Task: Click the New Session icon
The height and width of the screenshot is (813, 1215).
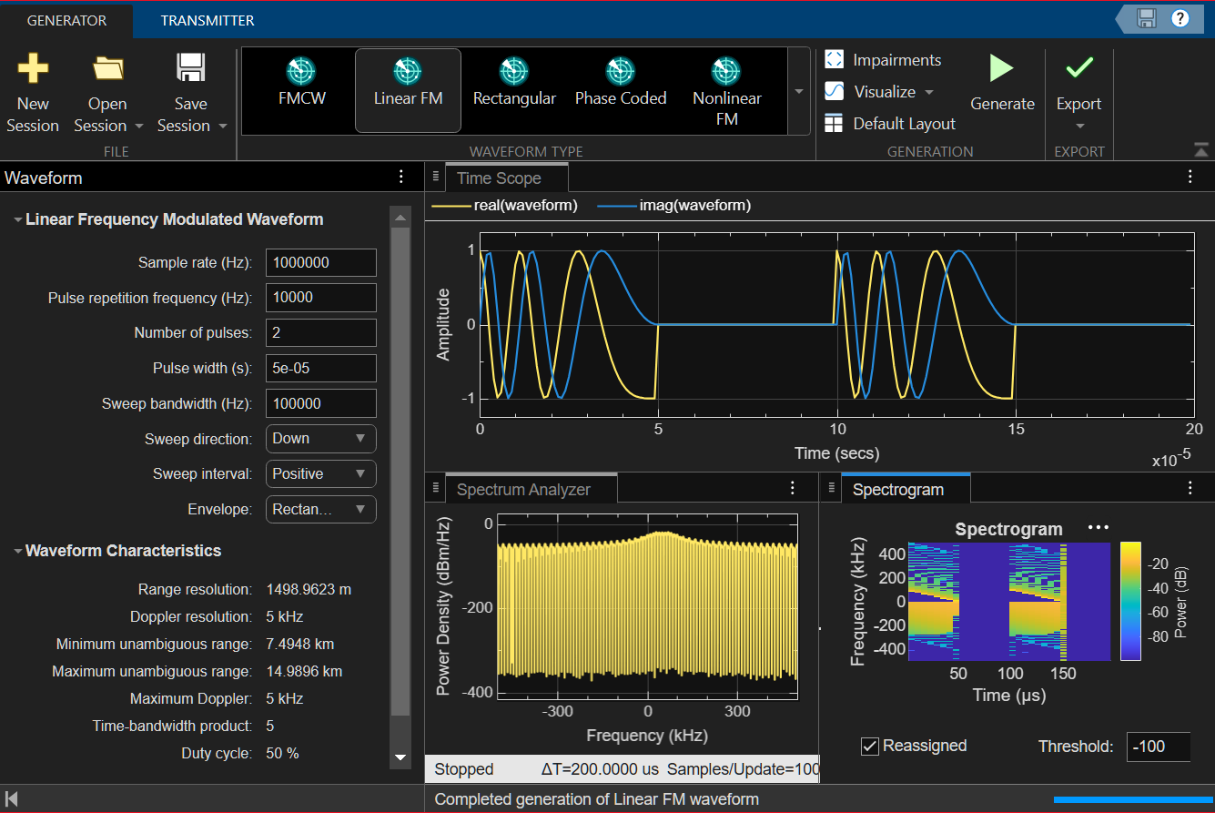Action: (33, 66)
